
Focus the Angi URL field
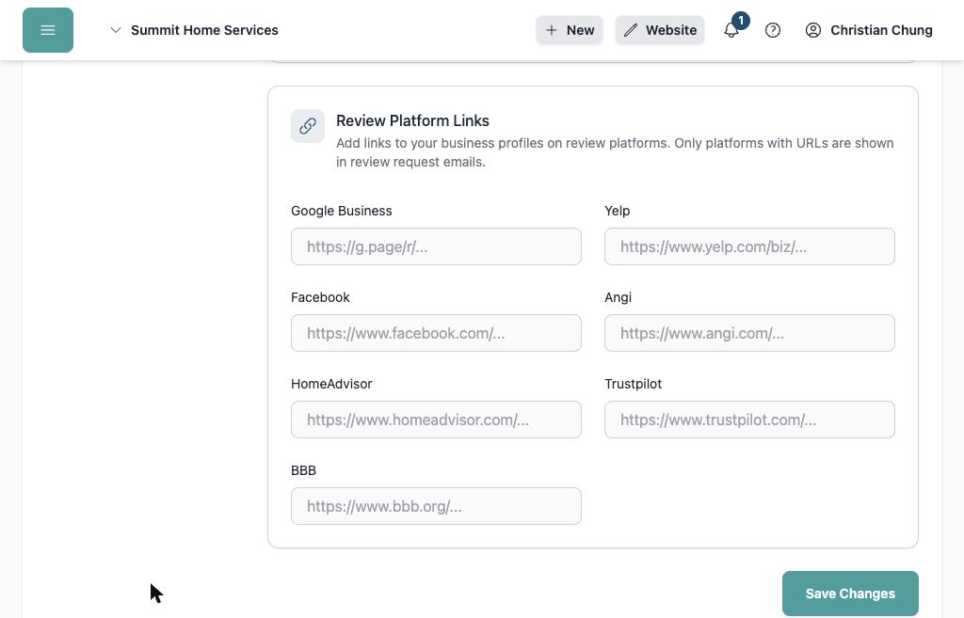tap(749, 333)
